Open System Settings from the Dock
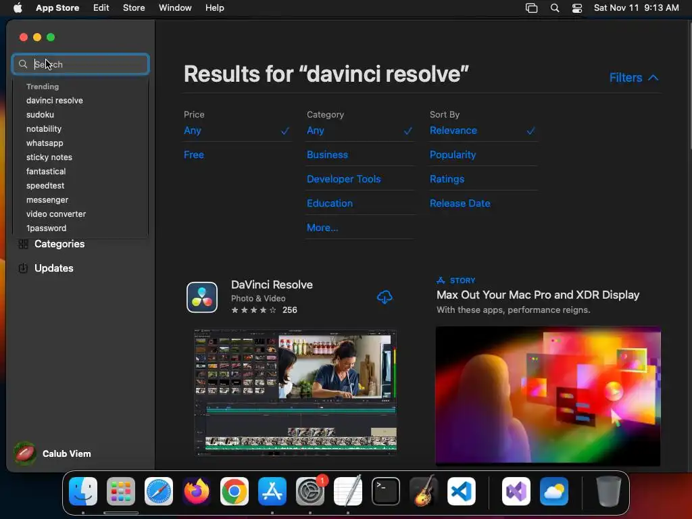692x519 pixels. (x=310, y=491)
